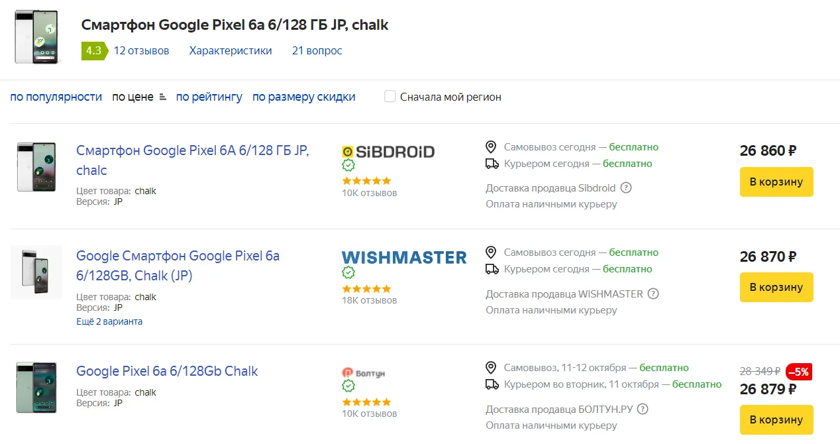
Task: Click the Sibdroid delivery help question icon
Action: (x=626, y=188)
